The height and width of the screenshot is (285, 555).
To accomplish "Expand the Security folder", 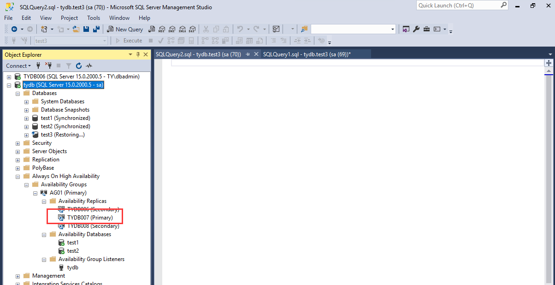I will click(x=18, y=143).
